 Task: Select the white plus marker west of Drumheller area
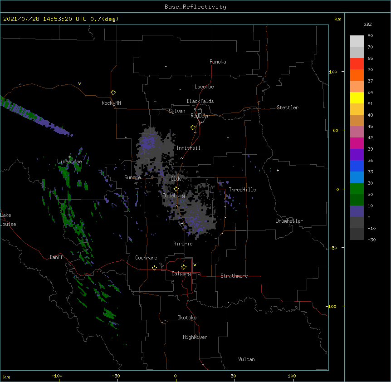[x=278, y=170]
